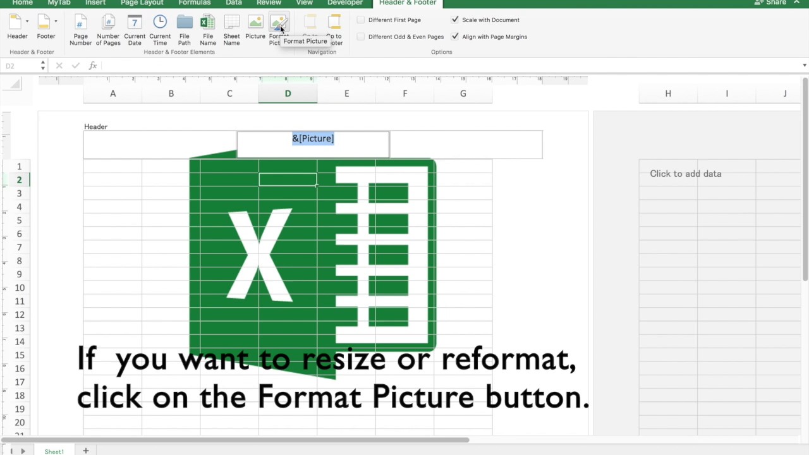This screenshot has height=455, width=809.
Task: Click the cancel X formula button
Action: [59, 66]
